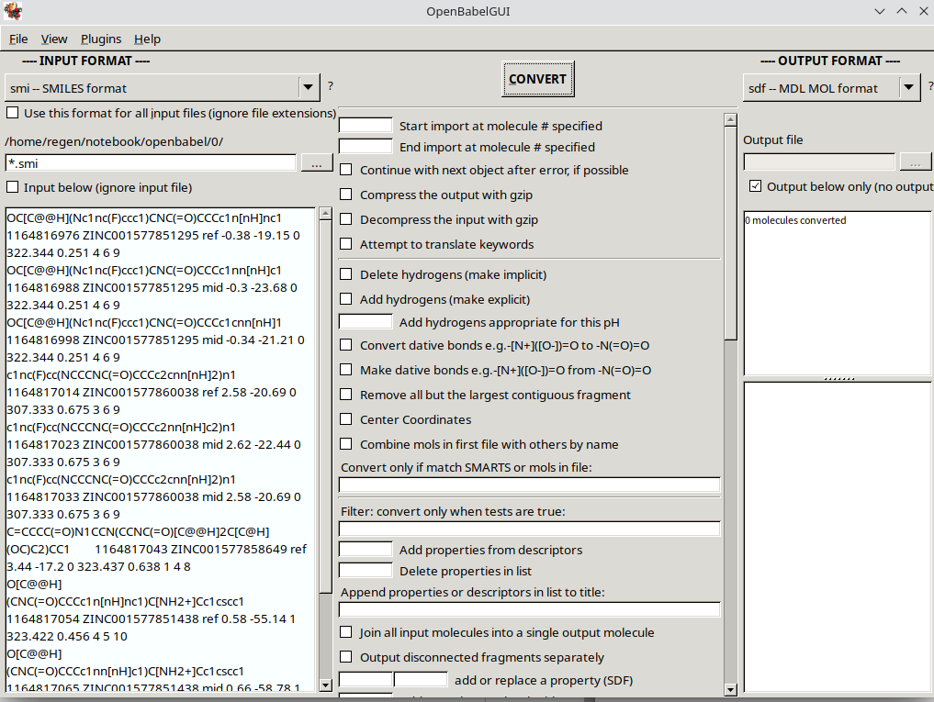
Task: Open the Help menu
Action: coord(147,39)
